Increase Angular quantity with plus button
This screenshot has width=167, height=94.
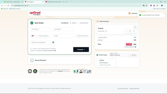pos(134,31)
